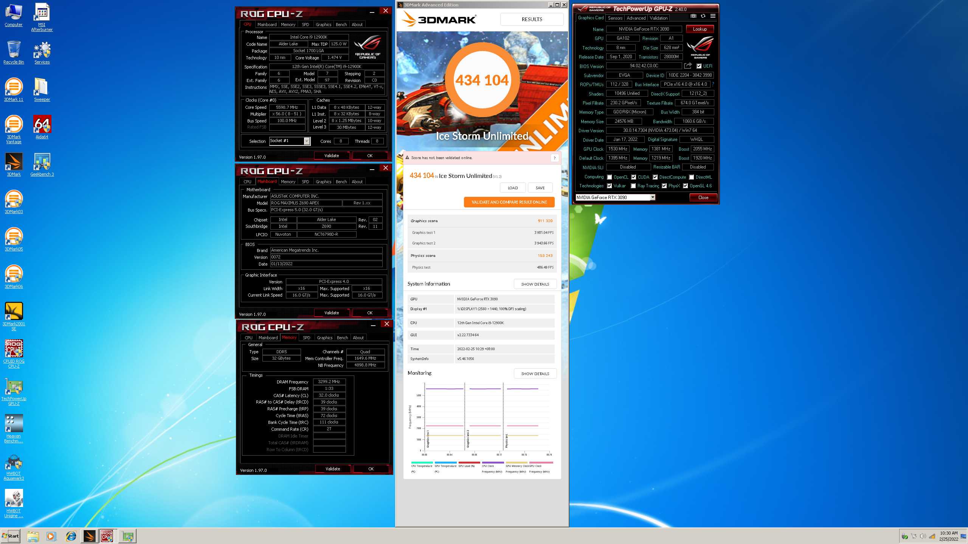Toggle the UEFI checkbox in GPU-Z
This screenshot has width=968, height=544.
[699, 66]
